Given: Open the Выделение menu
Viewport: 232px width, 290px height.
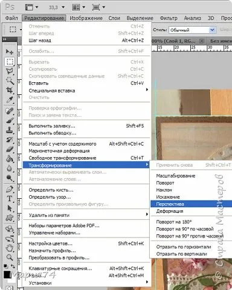Looking at the screenshot, I should tap(140, 18).
